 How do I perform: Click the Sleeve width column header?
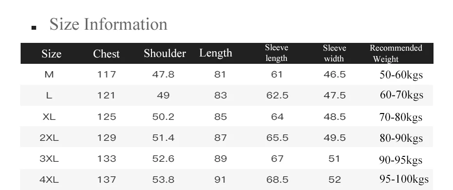pos(334,53)
